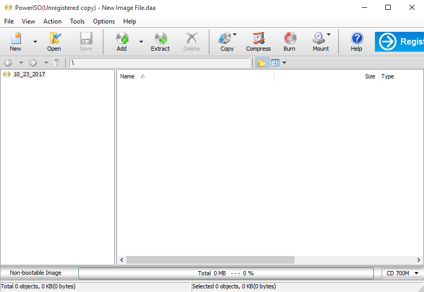Click the Non-bootable Image label
Image resolution: width=424 pixels, height=292 pixels.
click(36, 273)
